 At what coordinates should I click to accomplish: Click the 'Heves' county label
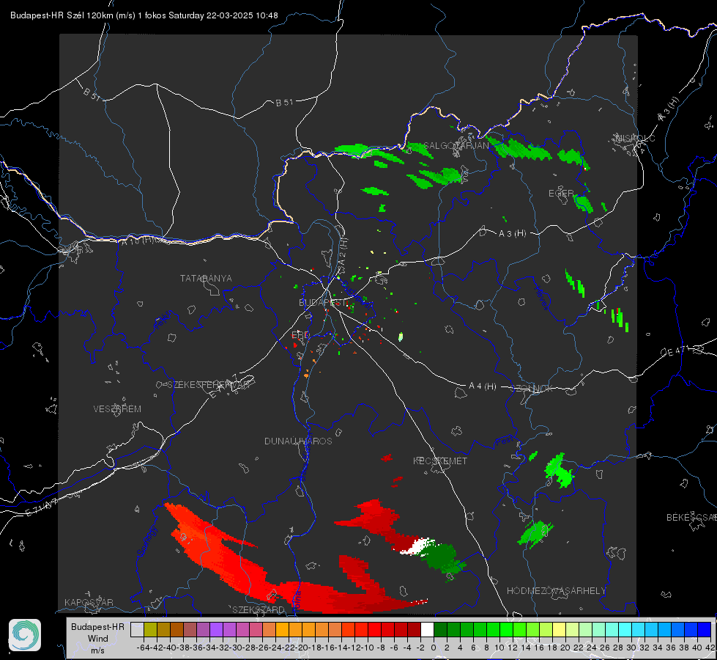tap(541, 298)
